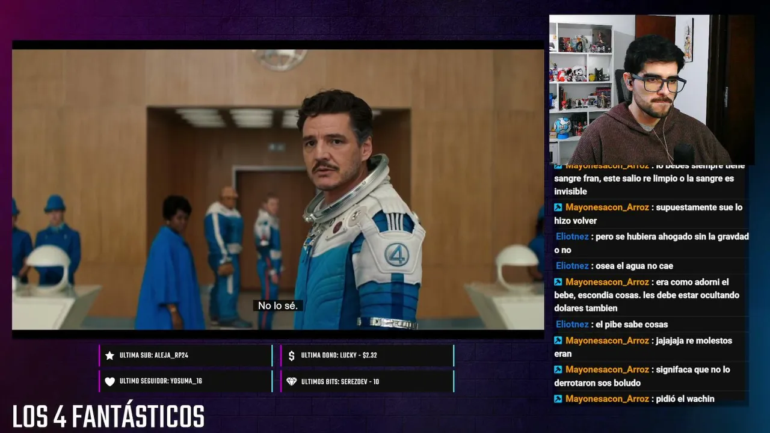Click the "LOS 4 FANTÁSTICOS" title text
Screen dimensions: 770x433
(108, 417)
